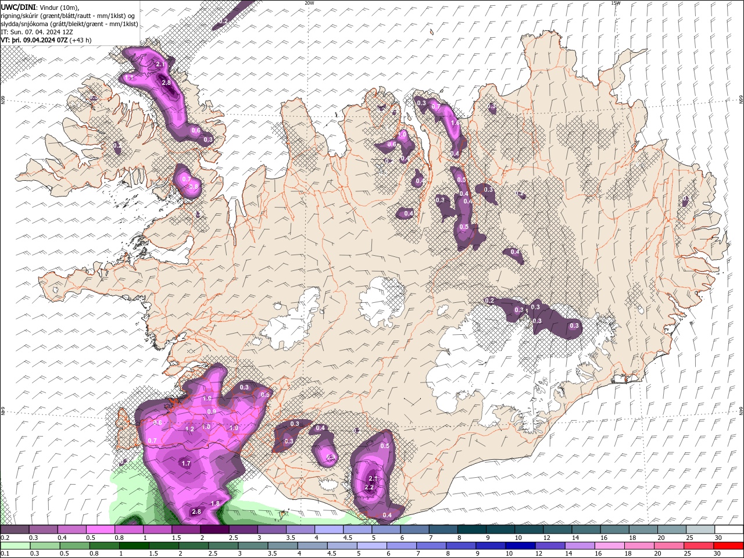Pick the lavender swatch at 4, top legend row
744x558 pixels.
pyautogui.click(x=328, y=530)
